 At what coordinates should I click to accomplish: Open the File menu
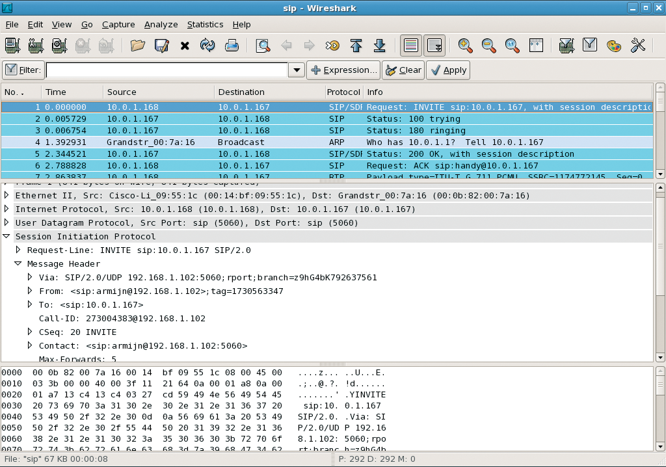(x=12, y=25)
